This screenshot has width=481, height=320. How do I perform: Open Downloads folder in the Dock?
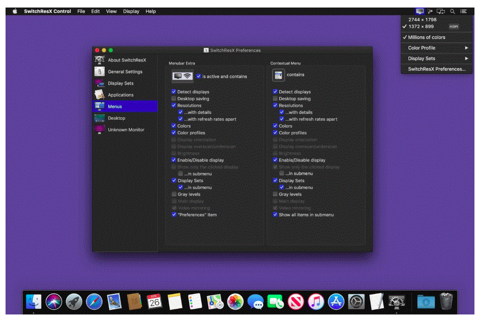coord(426,301)
